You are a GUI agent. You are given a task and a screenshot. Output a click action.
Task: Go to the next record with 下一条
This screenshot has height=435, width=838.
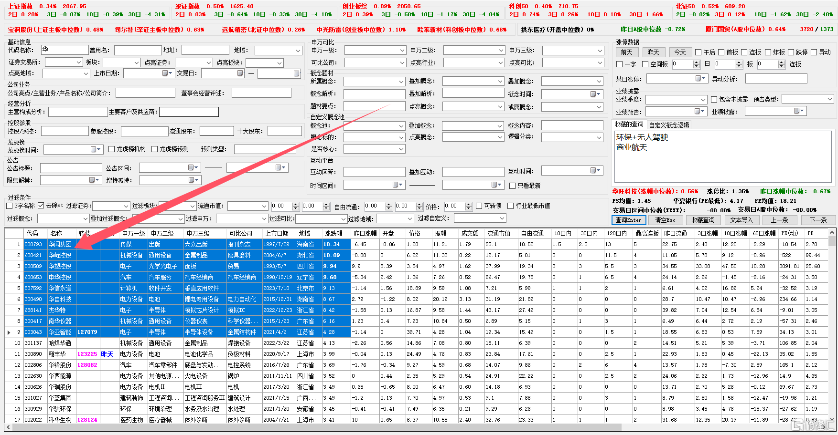point(818,220)
